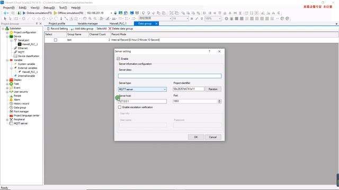Close the Project browser panel
Viewport: 339px width, 190px height.
click(40, 23)
